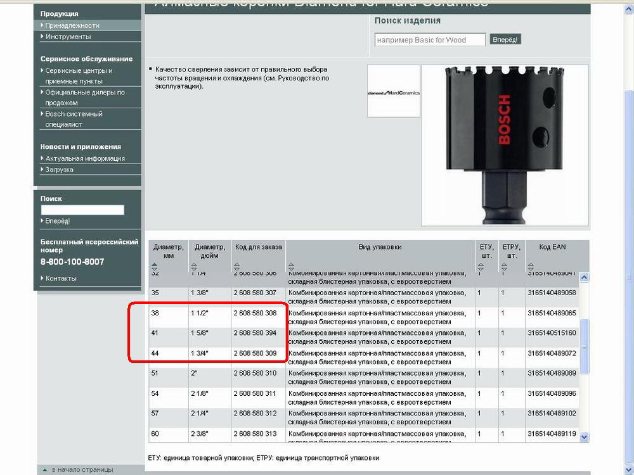634x475 pixels.
Task: Click the table's scroll-up arrow button
Action: [584, 277]
